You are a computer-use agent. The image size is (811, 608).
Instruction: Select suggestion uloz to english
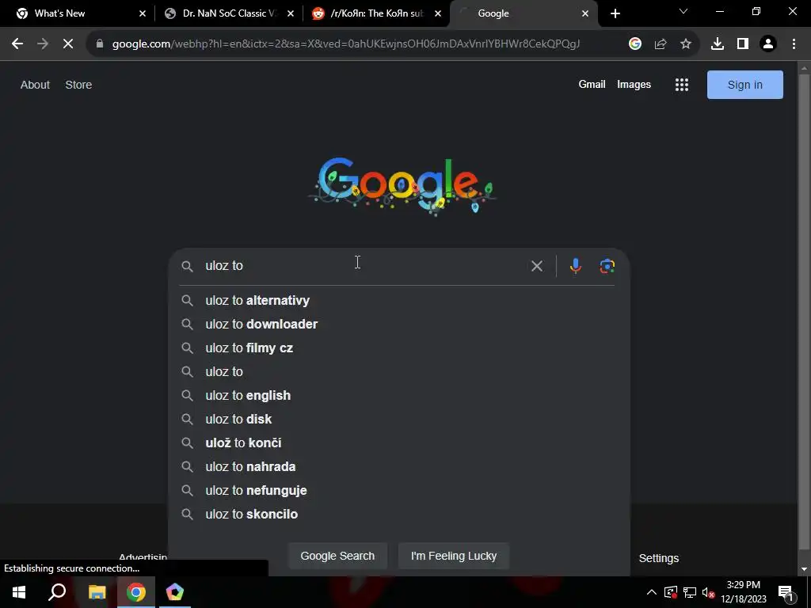pyautogui.click(x=399, y=396)
